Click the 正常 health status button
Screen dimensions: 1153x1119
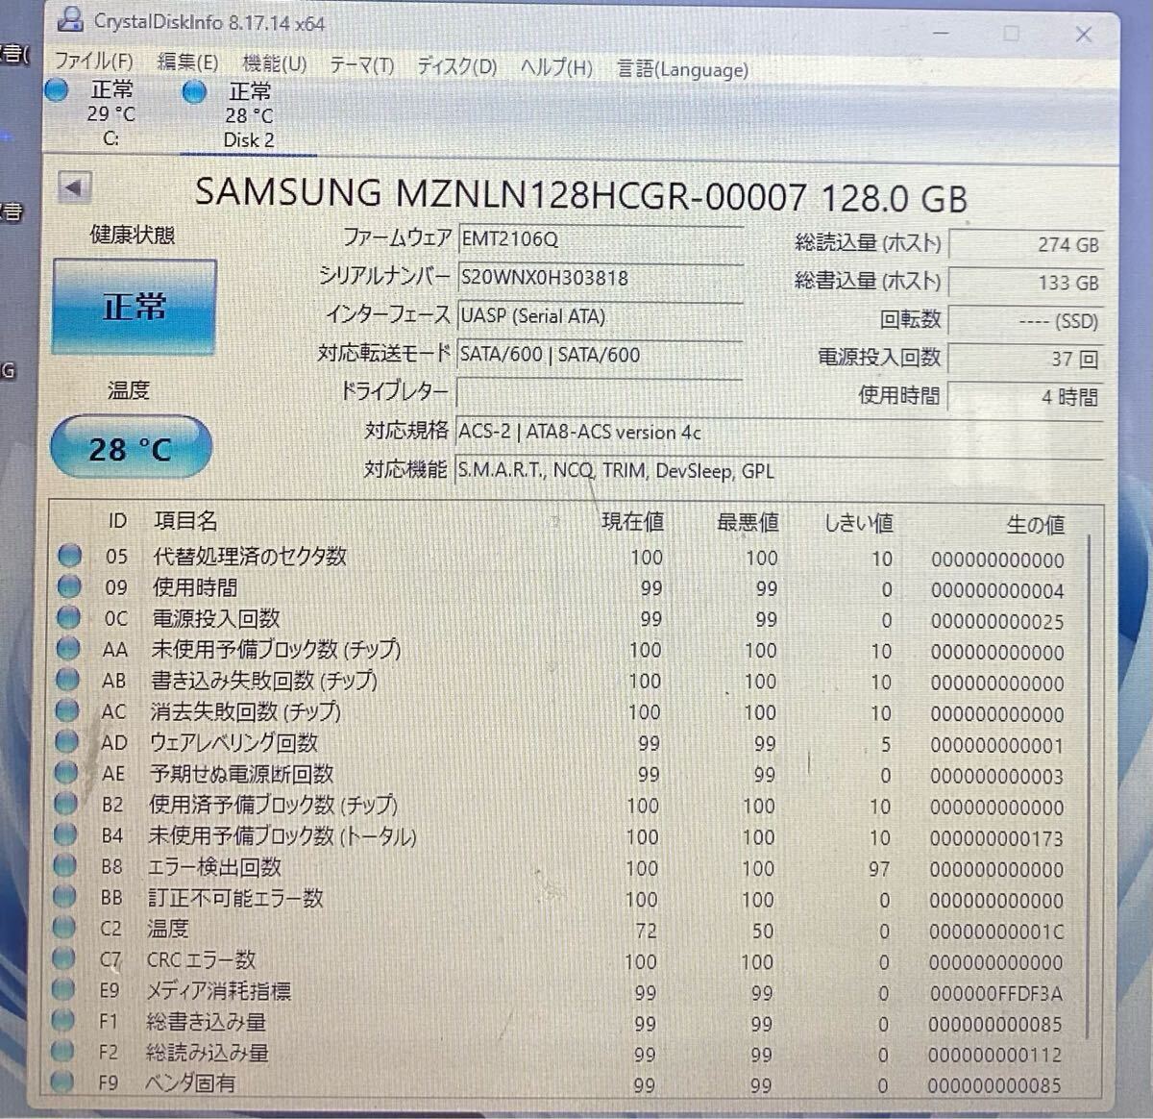(135, 308)
